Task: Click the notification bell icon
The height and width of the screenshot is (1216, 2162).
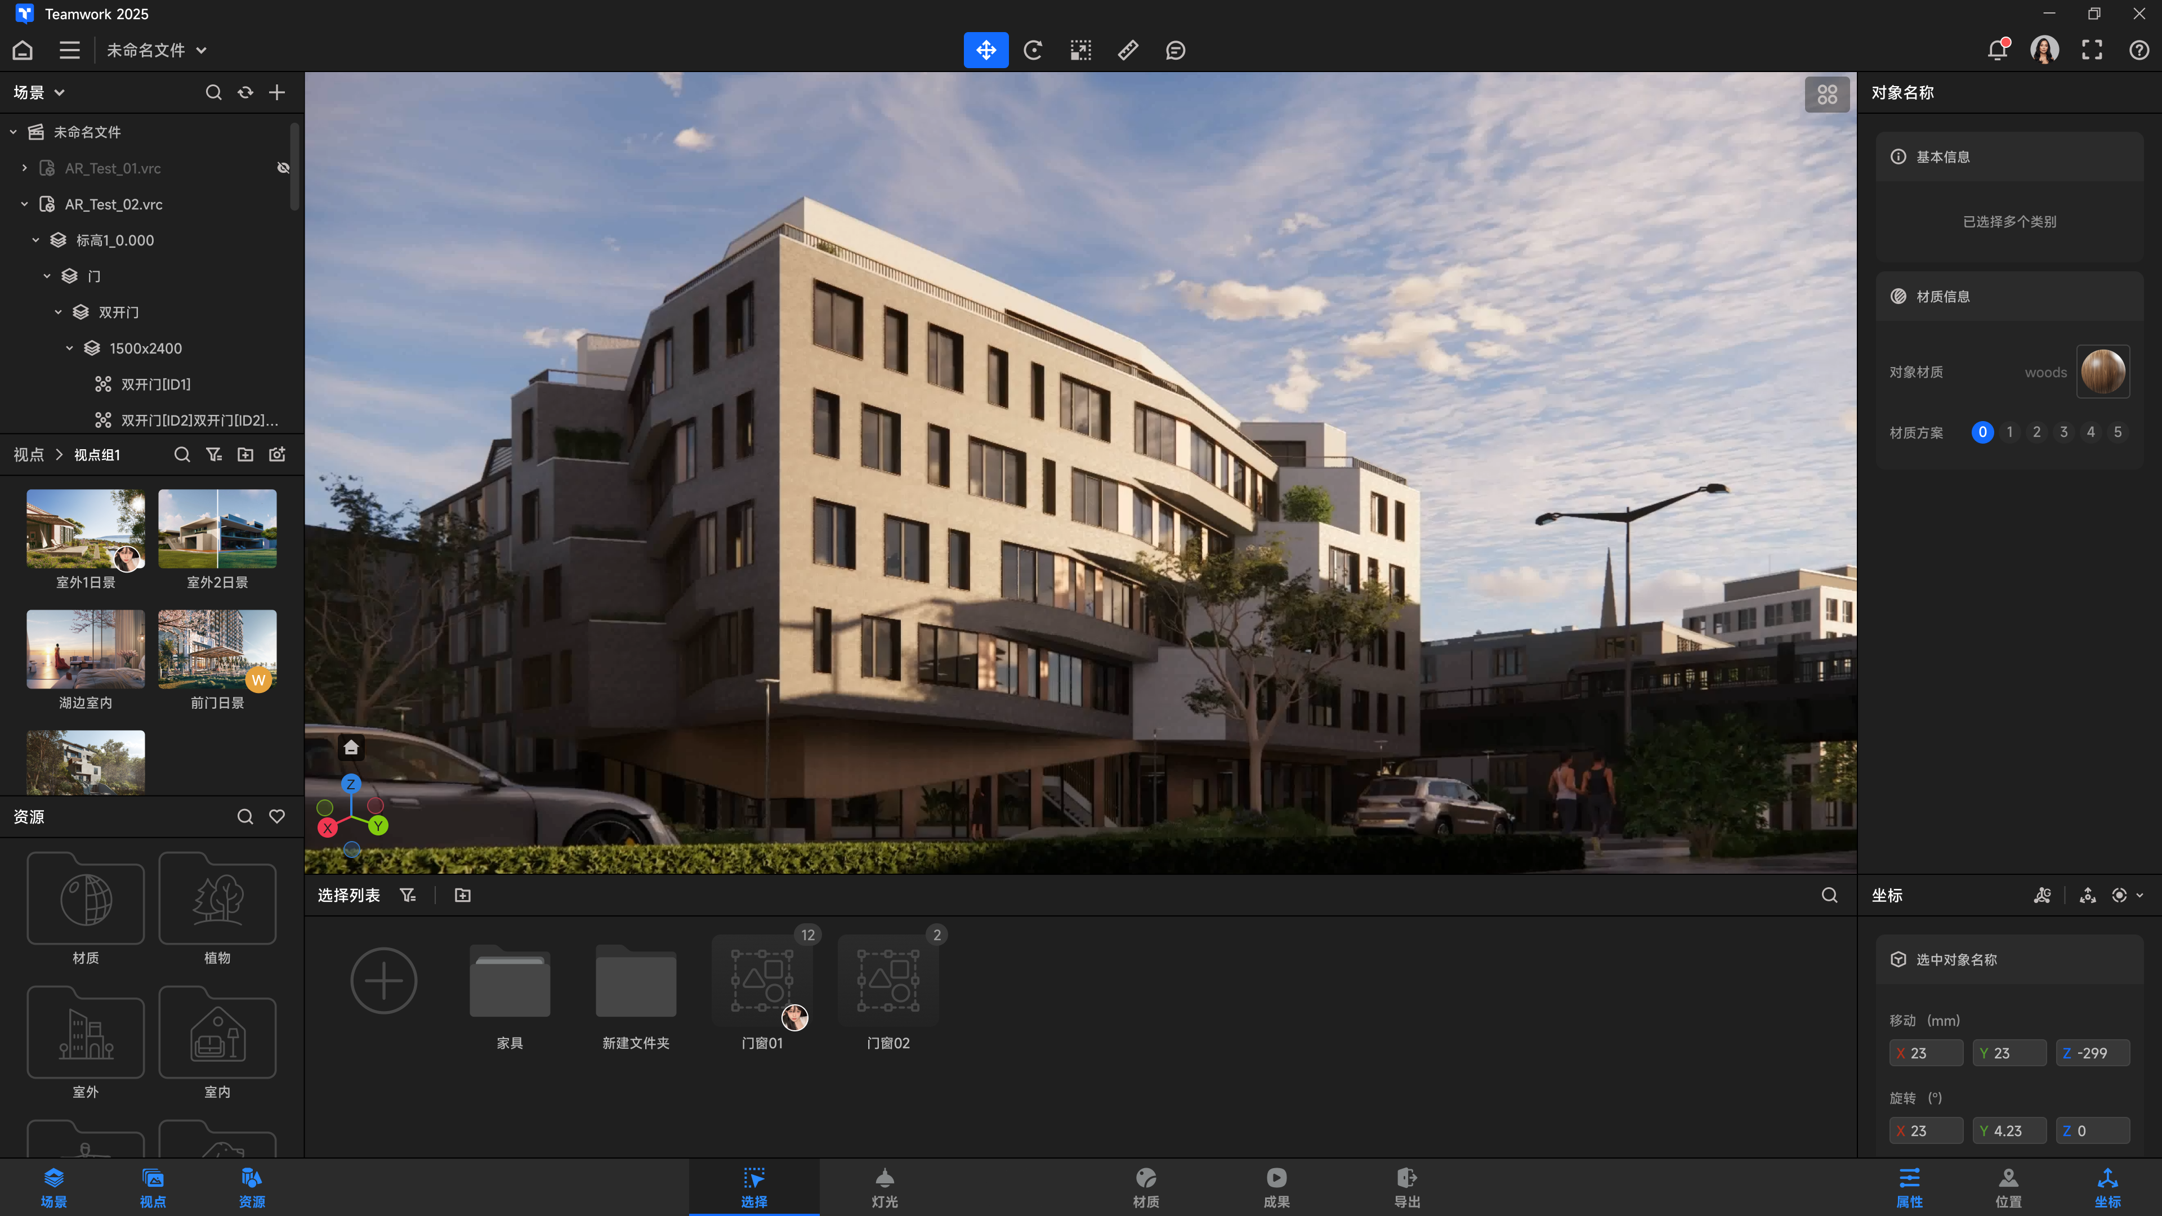Action: point(1998,50)
